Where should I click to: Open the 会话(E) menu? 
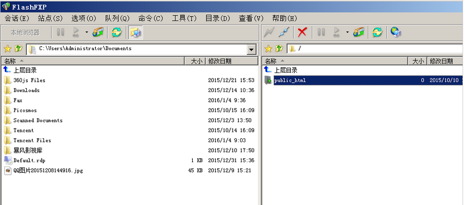click(x=17, y=19)
